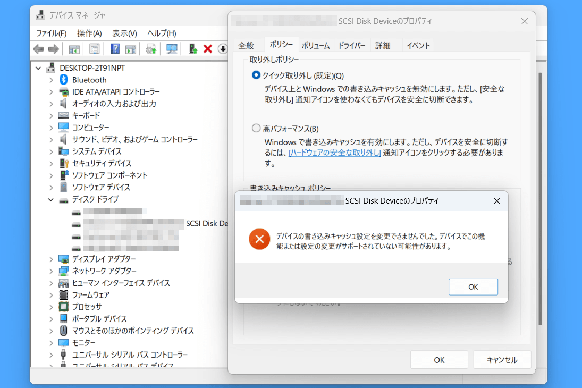
Task: Expand the ポータブル デバイス node
Action: (51, 318)
